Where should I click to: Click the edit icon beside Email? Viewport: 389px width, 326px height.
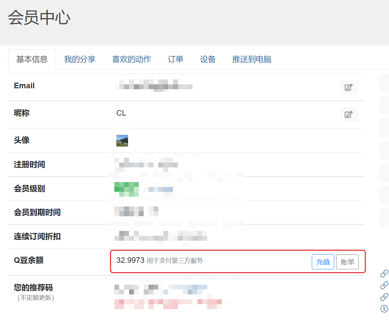point(349,87)
